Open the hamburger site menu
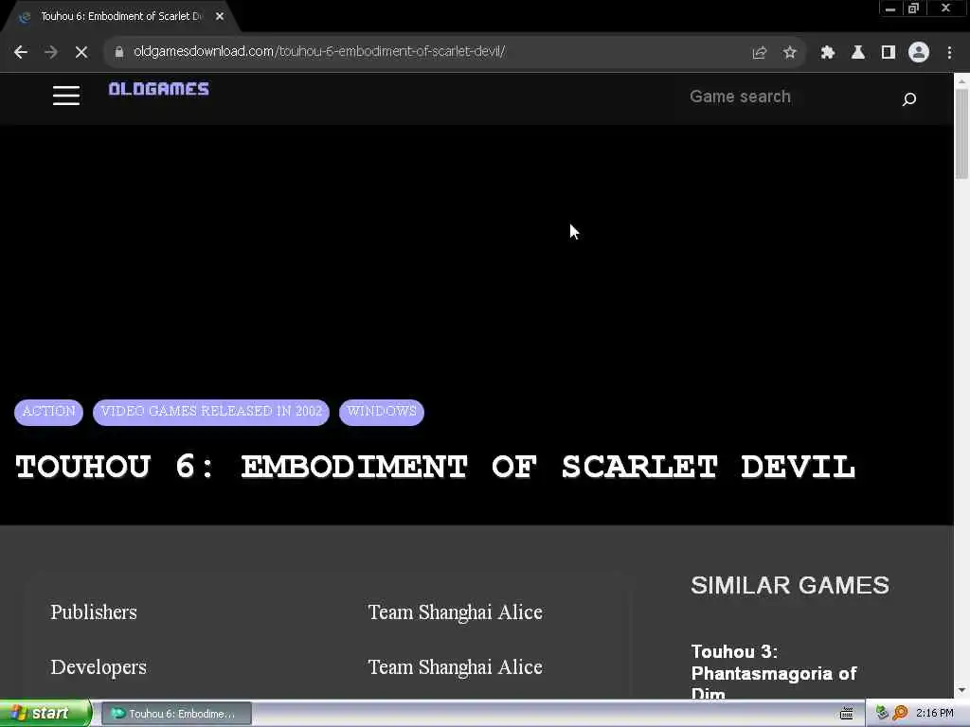970x727 pixels. (x=66, y=96)
